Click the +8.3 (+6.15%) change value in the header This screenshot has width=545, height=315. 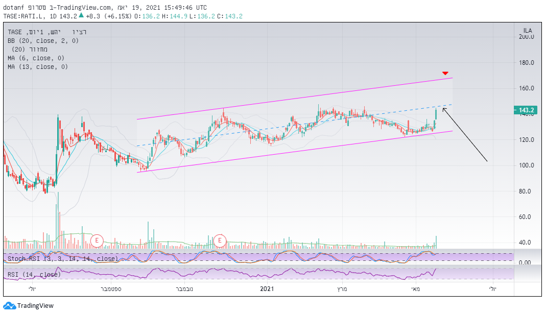109,16
